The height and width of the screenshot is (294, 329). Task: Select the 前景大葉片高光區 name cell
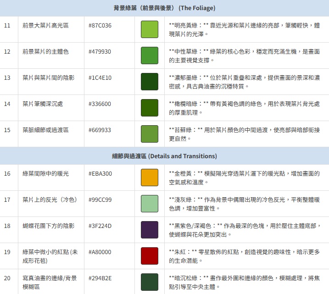[x=45, y=26]
